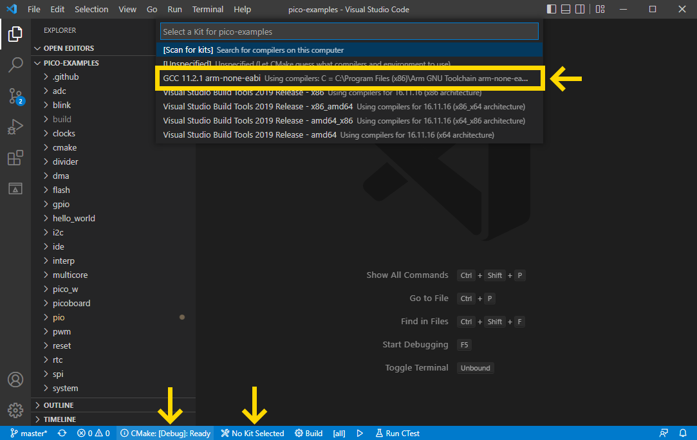The image size is (697, 440).
Task: Open the Run menu
Action: [x=174, y=10]
